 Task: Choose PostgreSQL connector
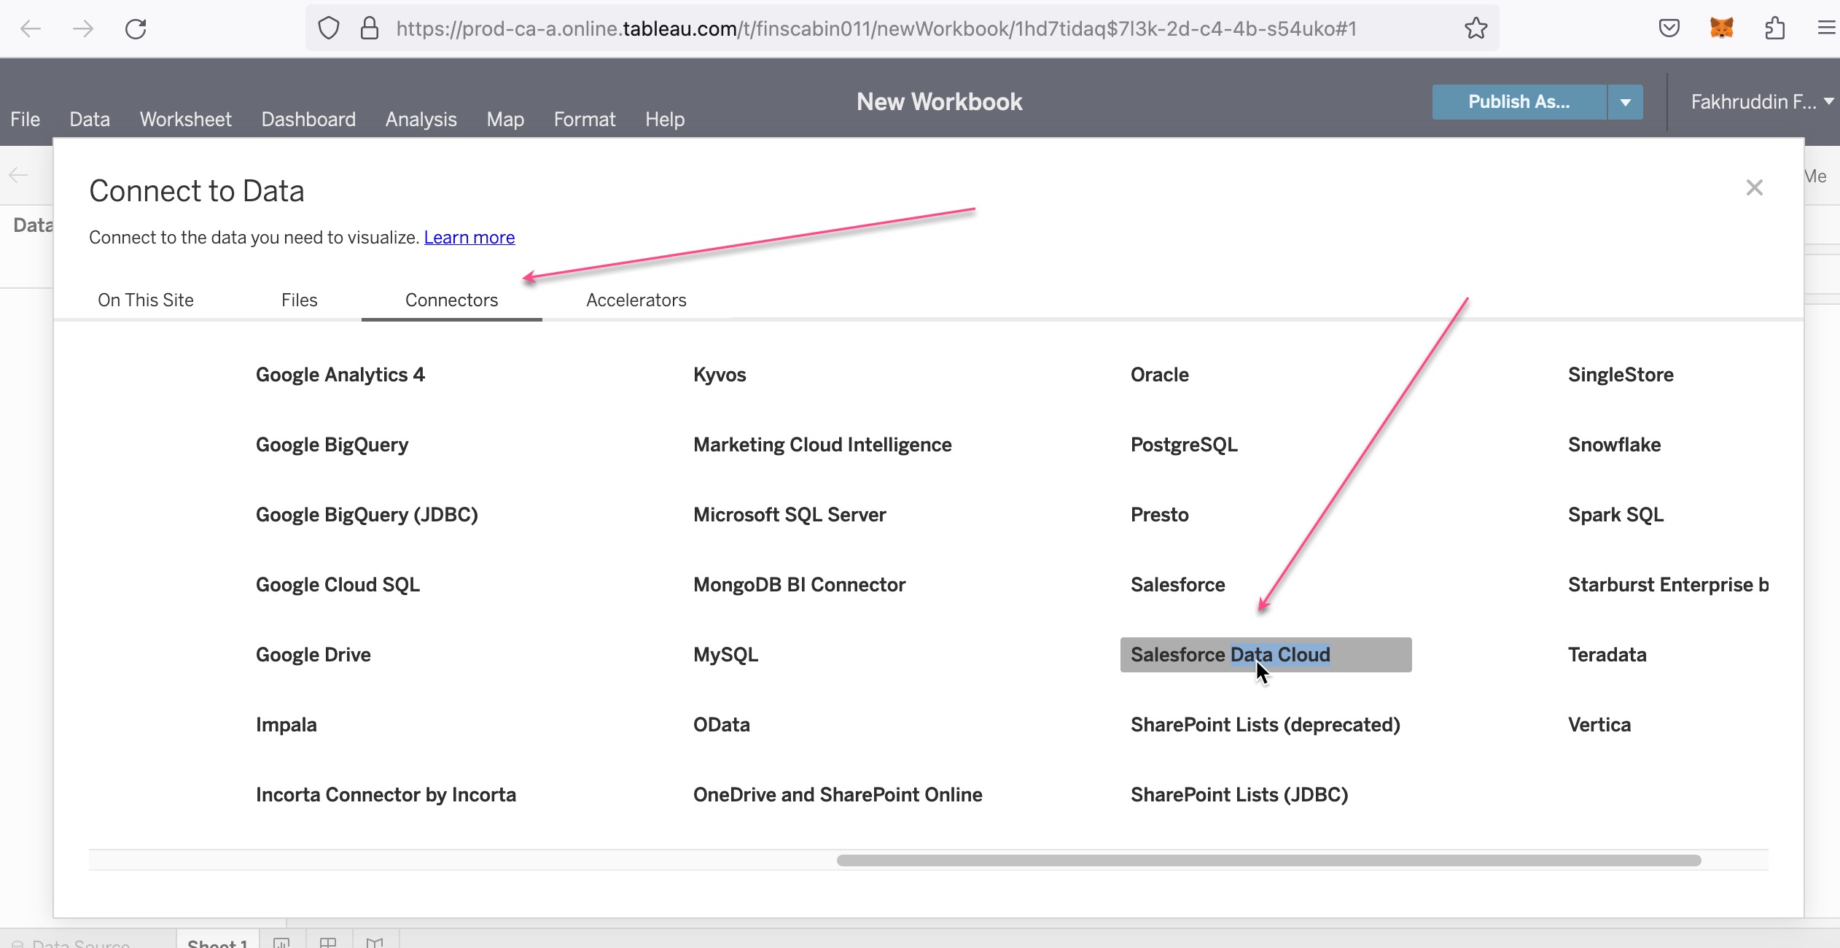[x=1184, y=445]
